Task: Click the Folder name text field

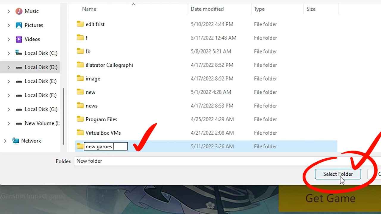Action: click(x=208, y=161)
